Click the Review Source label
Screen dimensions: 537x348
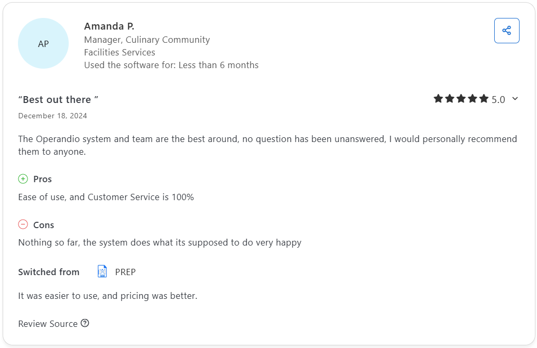pyautogui.click(x=48, y=324)
